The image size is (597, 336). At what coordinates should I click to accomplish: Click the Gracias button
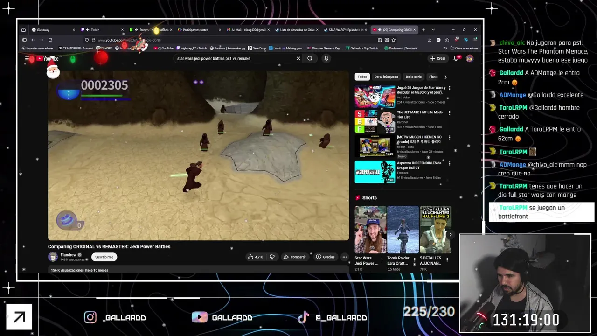click(x=325, y=257)
